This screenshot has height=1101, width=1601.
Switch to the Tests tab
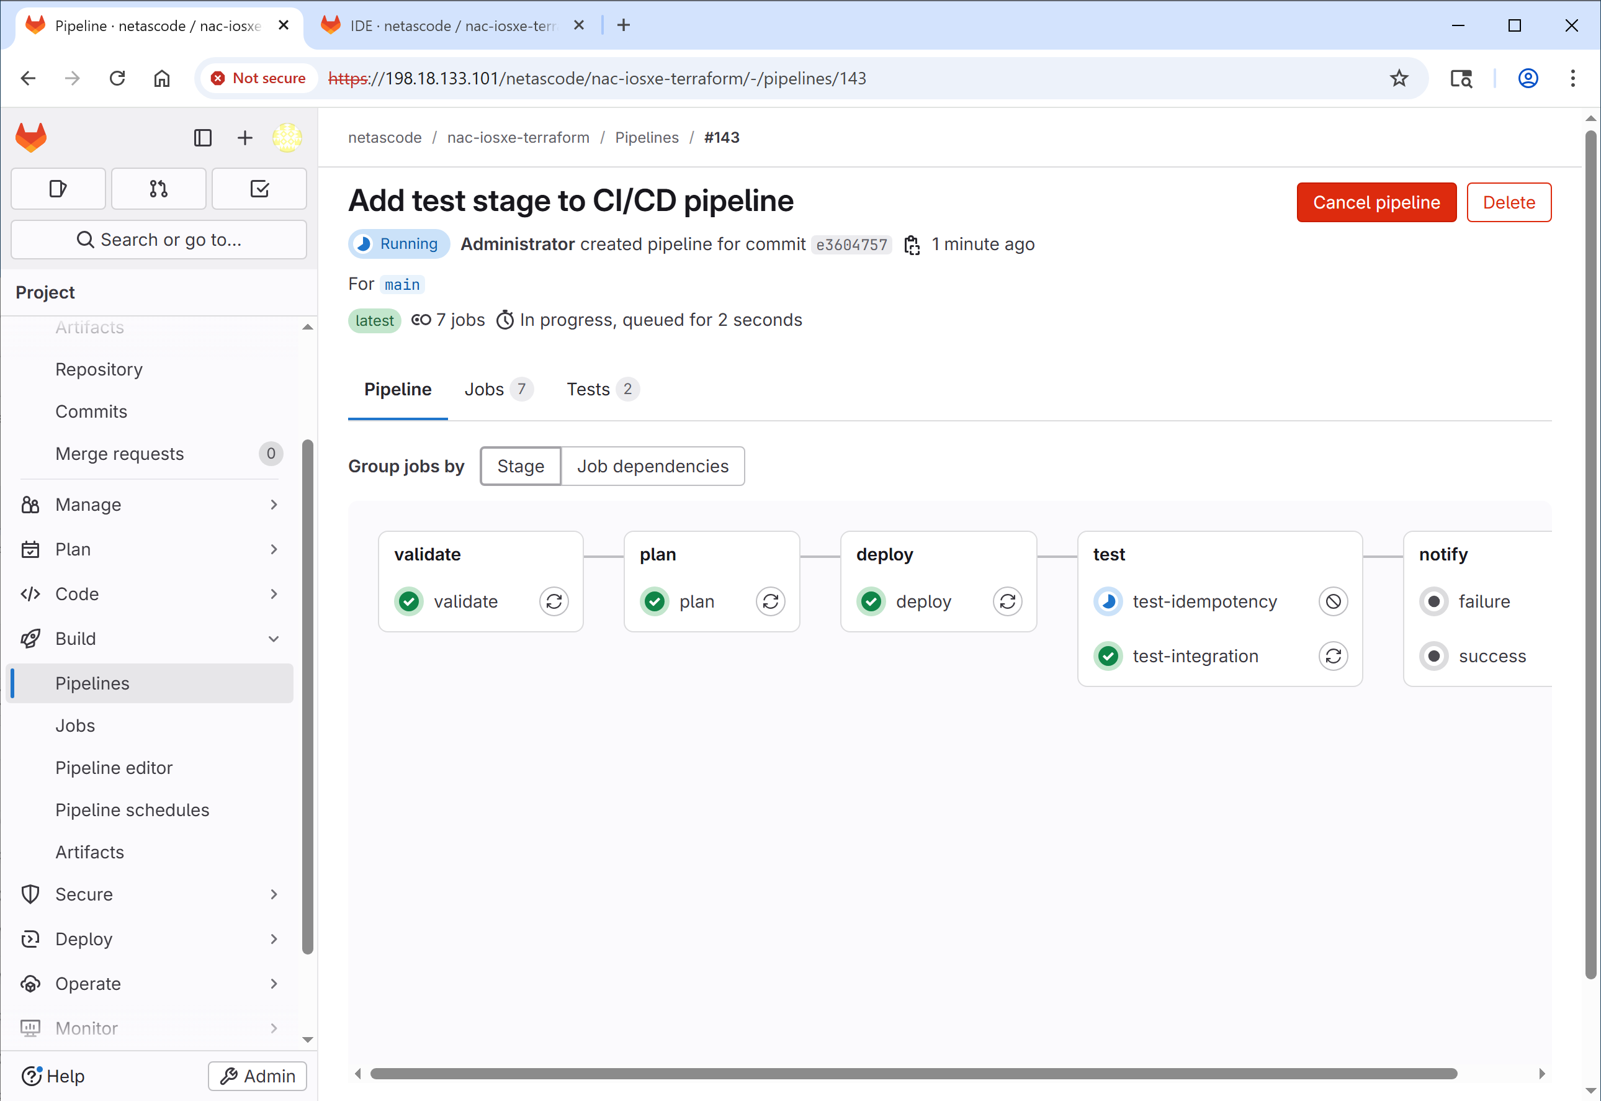(602, 389)
